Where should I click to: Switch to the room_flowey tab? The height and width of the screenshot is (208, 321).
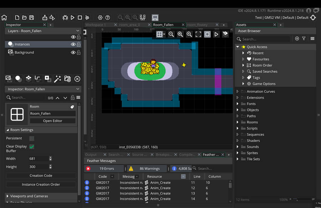click(x=197, y=25)
